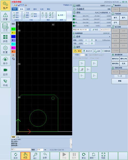Click the 复位 reset icon at bottom

click(84, 156)
